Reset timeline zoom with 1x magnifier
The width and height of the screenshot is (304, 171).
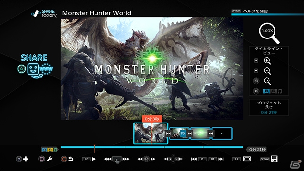267,81
